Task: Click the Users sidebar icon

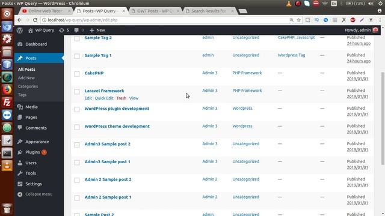Action: (20, 163)
